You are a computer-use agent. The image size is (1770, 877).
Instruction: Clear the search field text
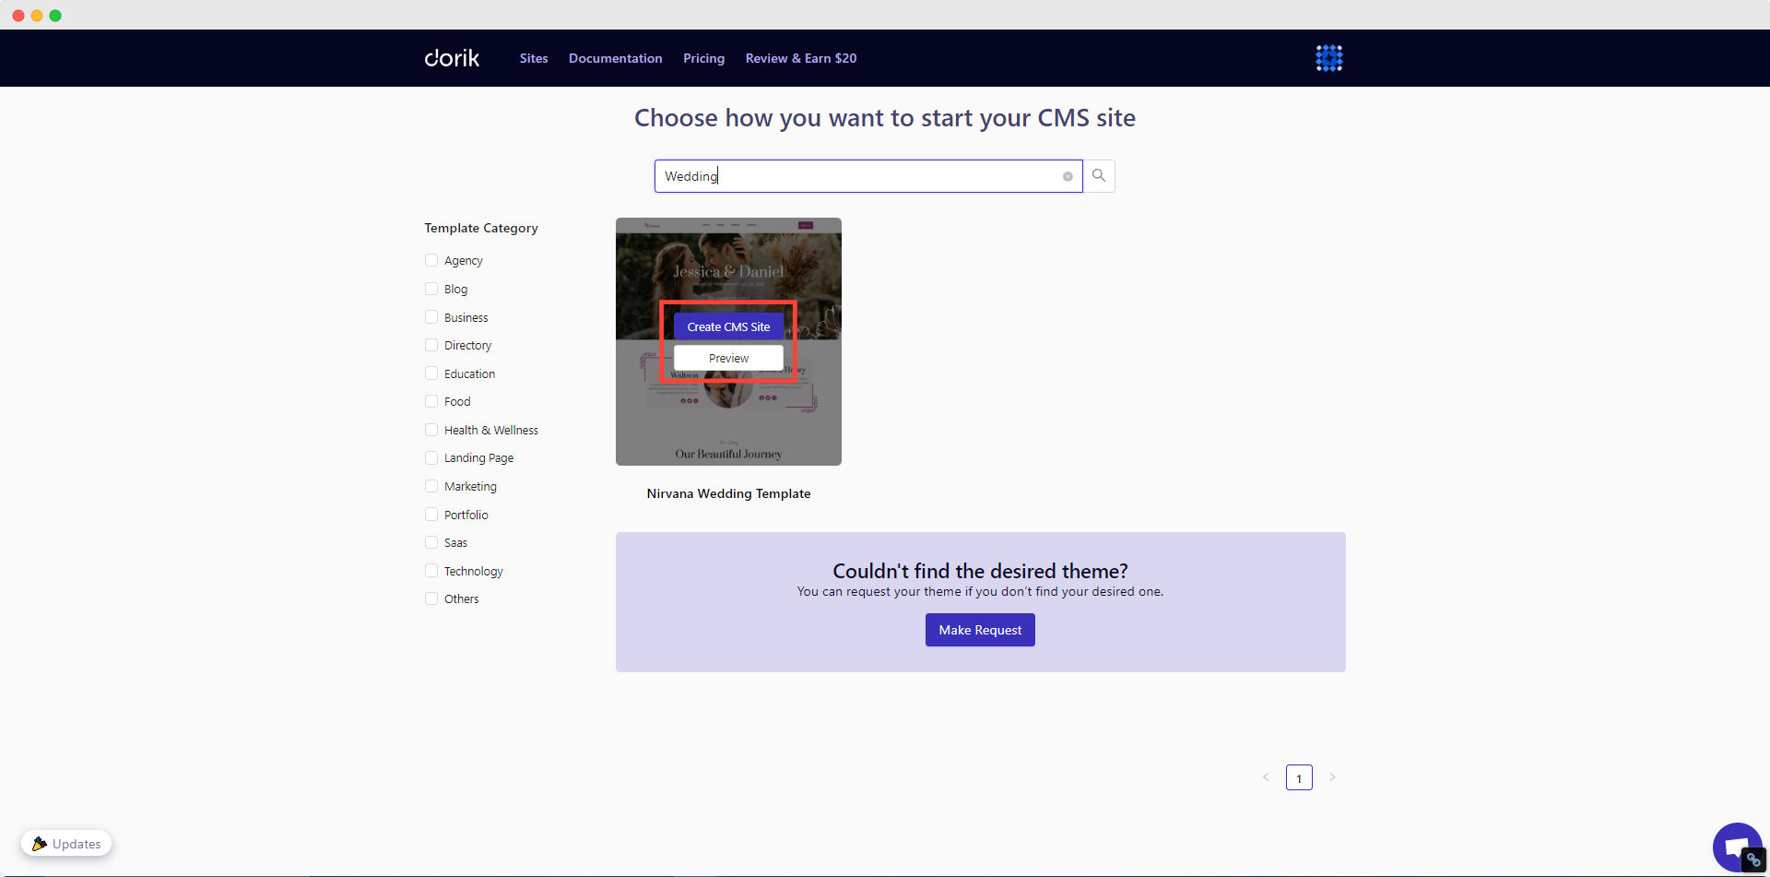1068,176
